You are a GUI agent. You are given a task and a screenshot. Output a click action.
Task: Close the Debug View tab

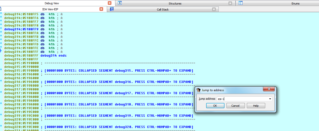(110, 3)
